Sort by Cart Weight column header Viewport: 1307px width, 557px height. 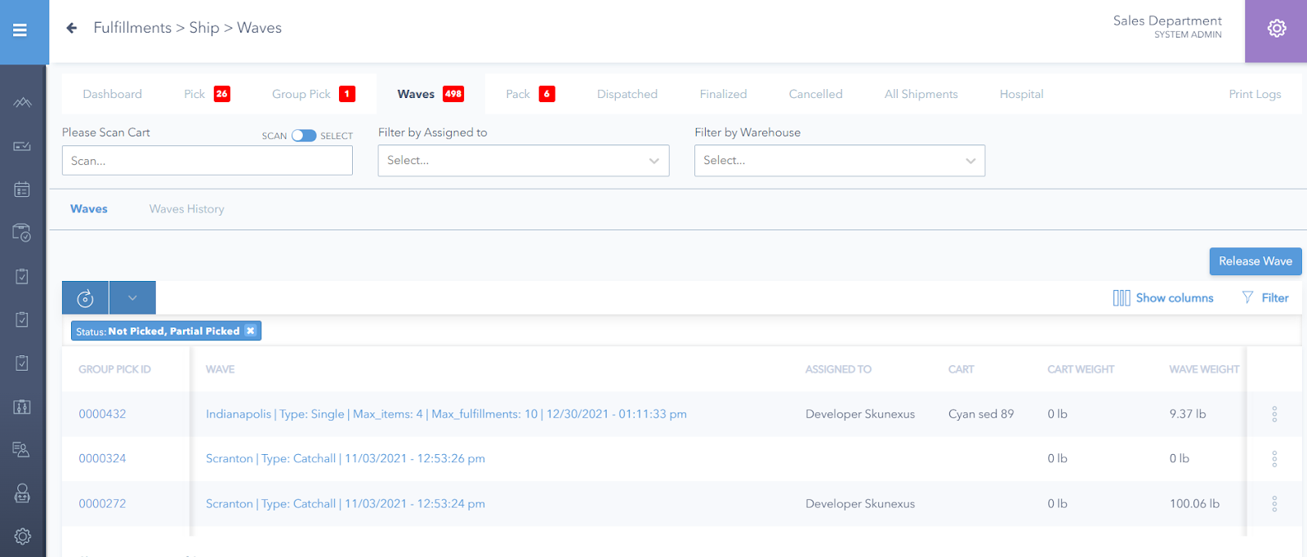[x=1081, y=369]
